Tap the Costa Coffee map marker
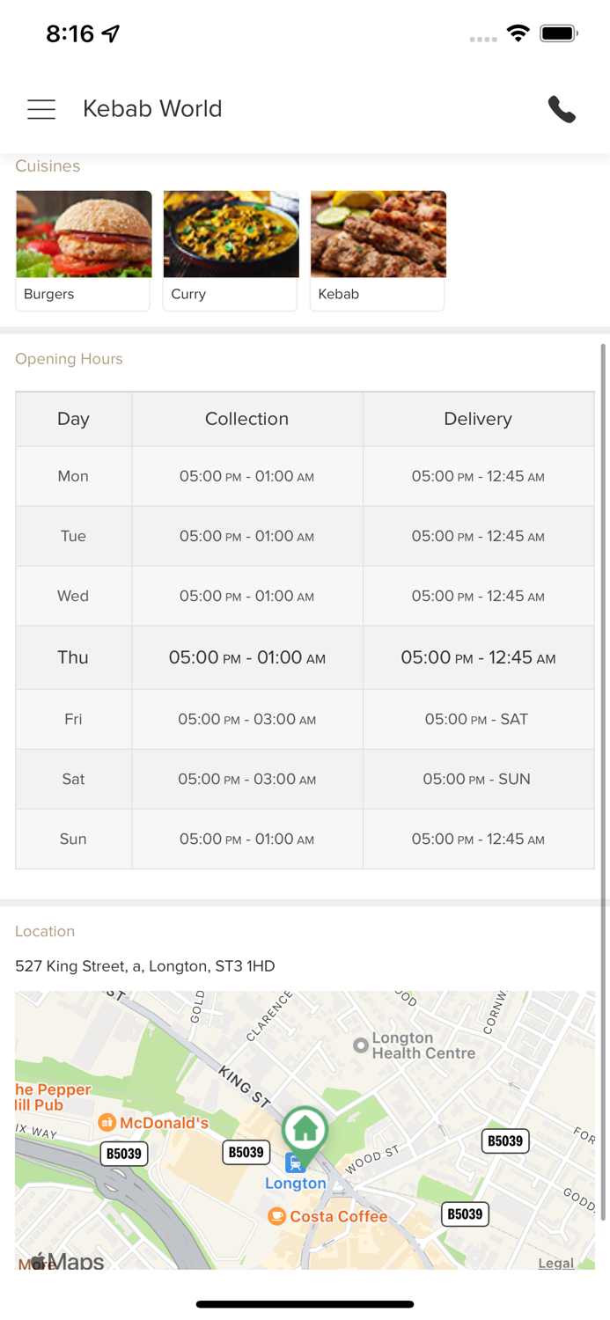Viewport: 610px width, 1320px height. pos(276,1216)
